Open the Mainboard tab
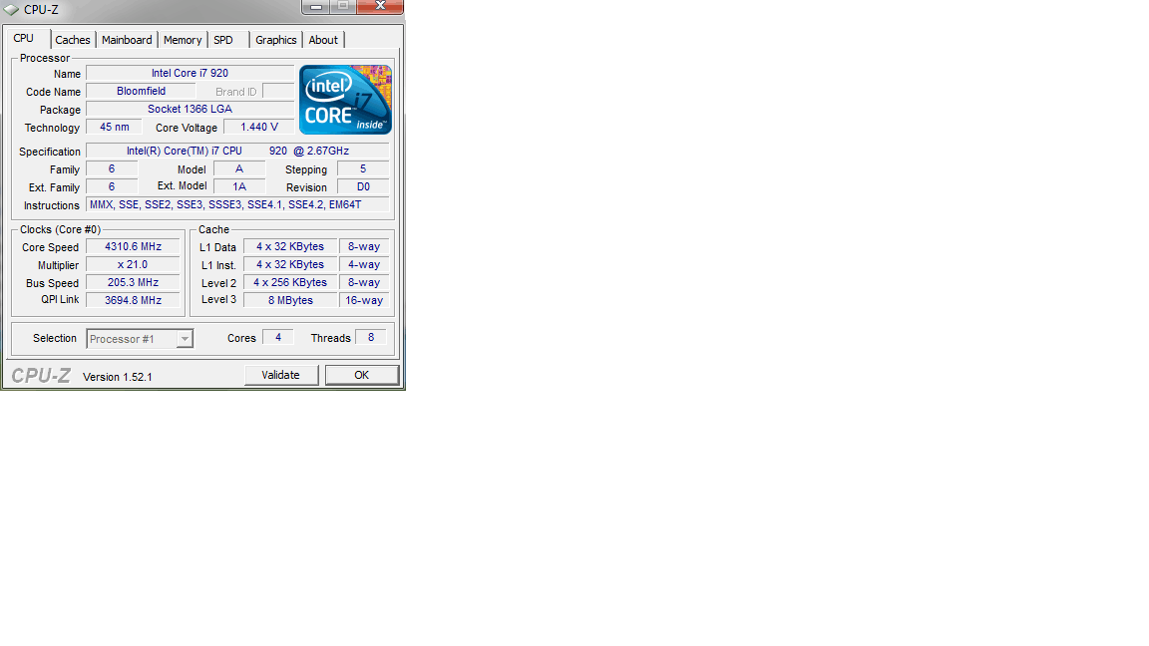The height and width of the screenshot is (646, 1149). [x=127, y=40]
